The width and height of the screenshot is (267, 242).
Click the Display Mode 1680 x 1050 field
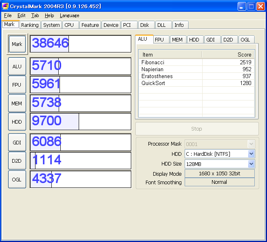point(220,174)
